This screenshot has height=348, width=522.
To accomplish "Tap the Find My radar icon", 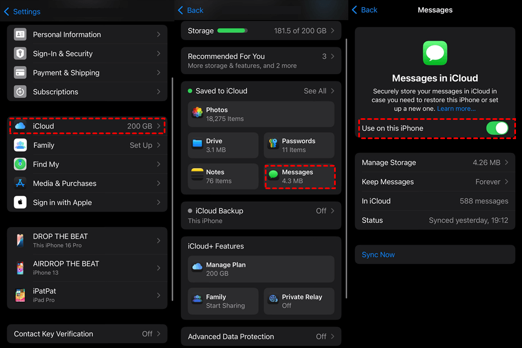I will point(20,164).
